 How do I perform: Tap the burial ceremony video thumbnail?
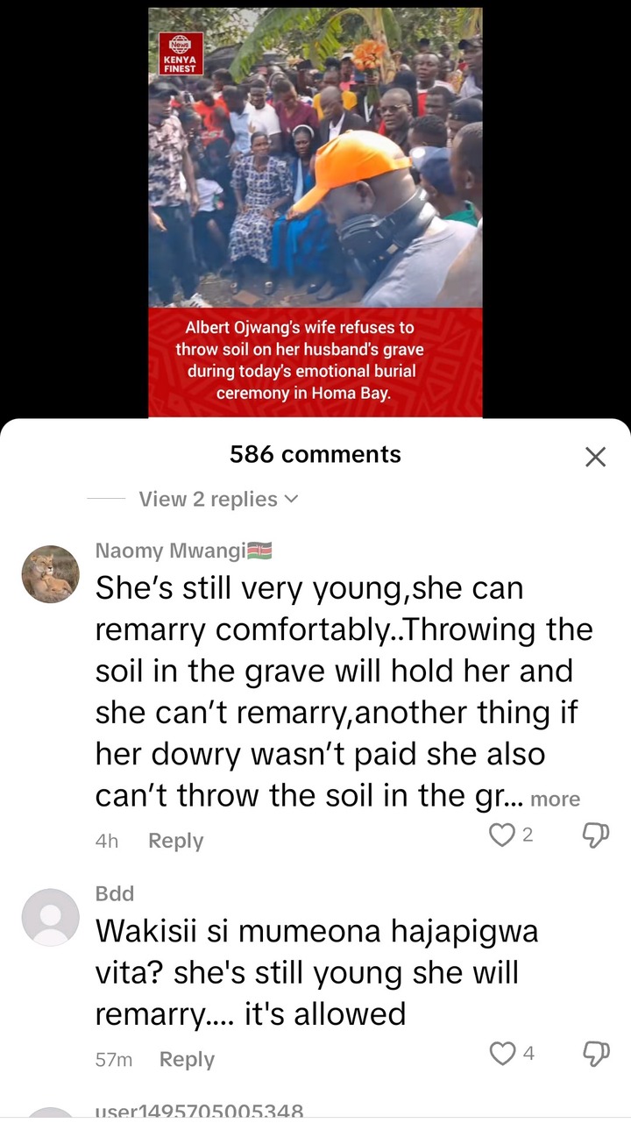pos(315,158)
